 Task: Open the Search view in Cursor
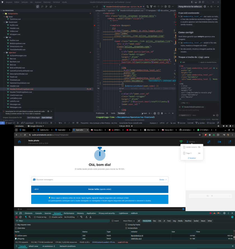coord(42,6)
